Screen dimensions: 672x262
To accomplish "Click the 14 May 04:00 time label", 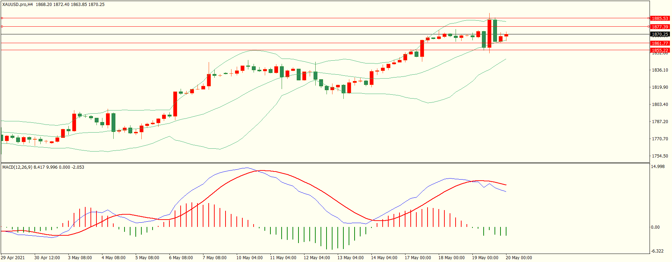I will (384, 258).
